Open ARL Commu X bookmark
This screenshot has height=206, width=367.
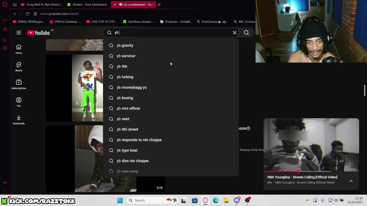pos(244,21)
